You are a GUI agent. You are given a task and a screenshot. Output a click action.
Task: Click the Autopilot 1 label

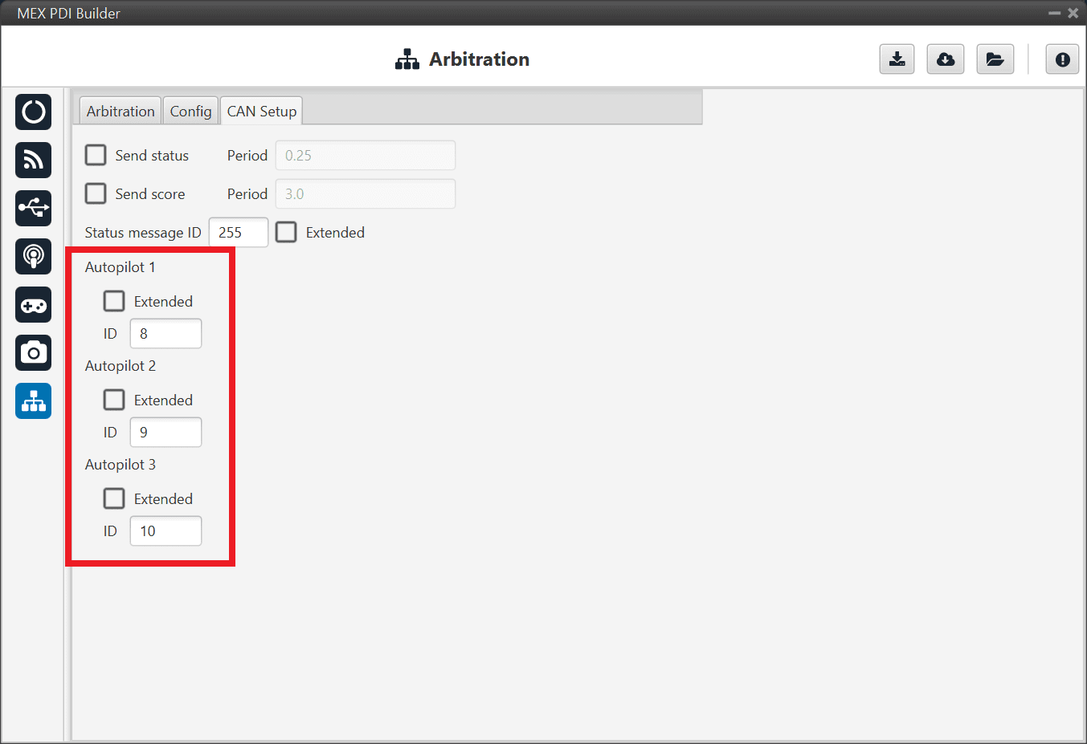pos(121,267)
